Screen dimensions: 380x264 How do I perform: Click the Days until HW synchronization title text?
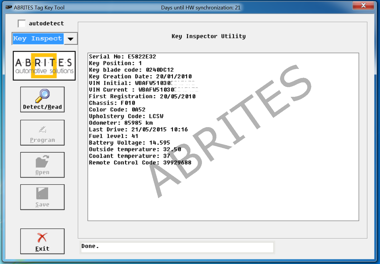coord(200,8)
